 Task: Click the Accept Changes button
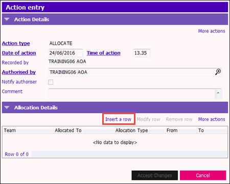(x=155, y=175)
